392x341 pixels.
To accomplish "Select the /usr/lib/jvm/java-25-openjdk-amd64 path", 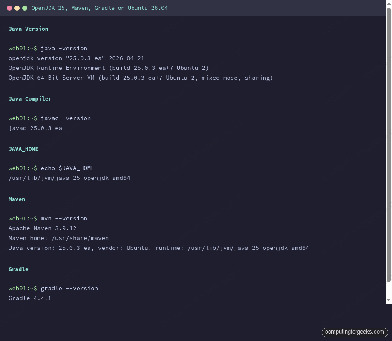I will (x=69, y=178).
